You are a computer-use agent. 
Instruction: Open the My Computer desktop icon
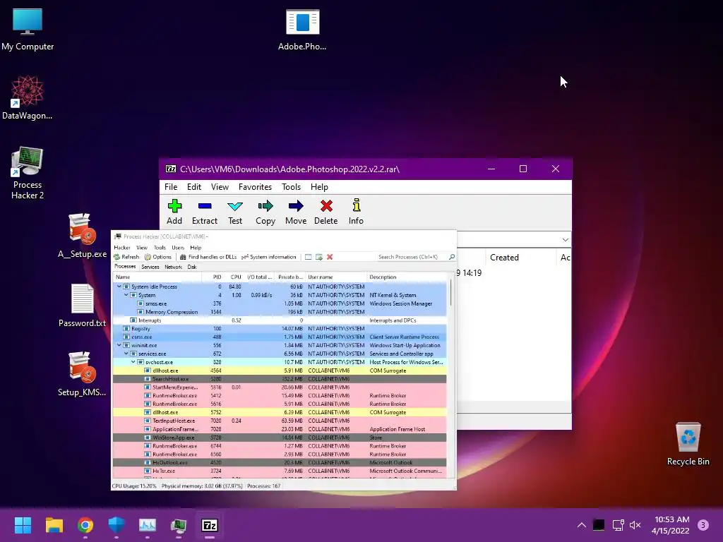coord(28,30)
